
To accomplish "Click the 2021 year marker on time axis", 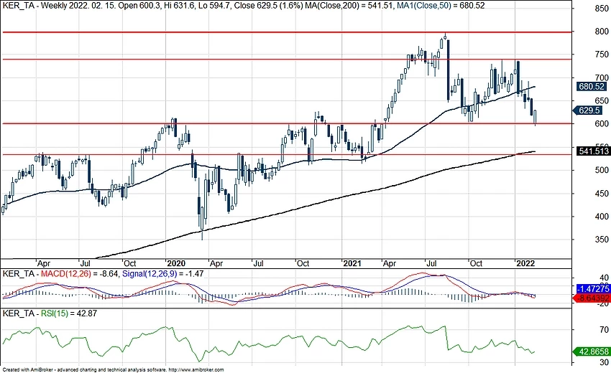I will click(352, 263).
